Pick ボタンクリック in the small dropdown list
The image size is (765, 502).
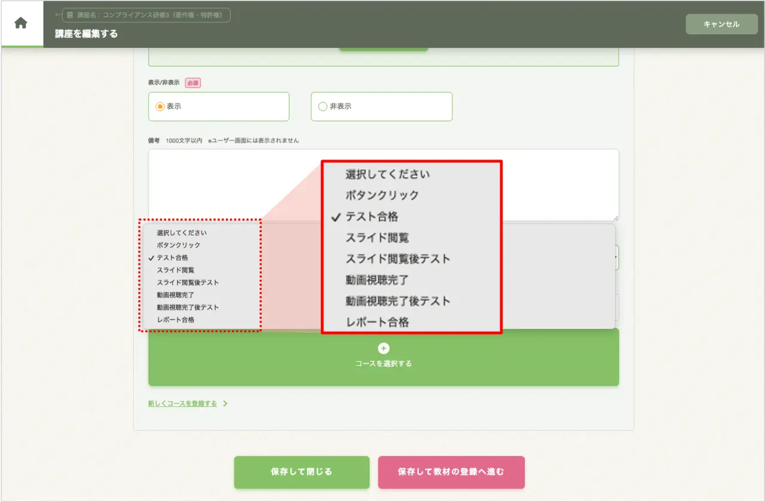179,245
